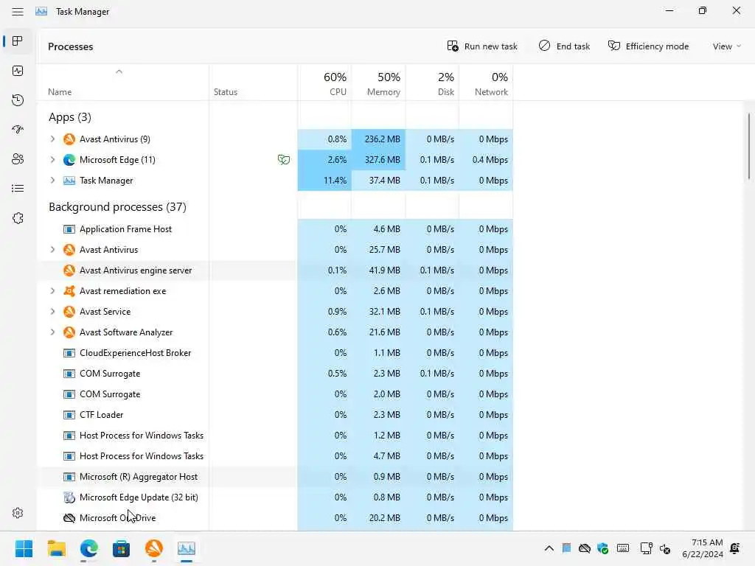Image resolution: width=755 pixels, height=566 pixels.
Task: Click the End task button
Action: pos(564,46)
